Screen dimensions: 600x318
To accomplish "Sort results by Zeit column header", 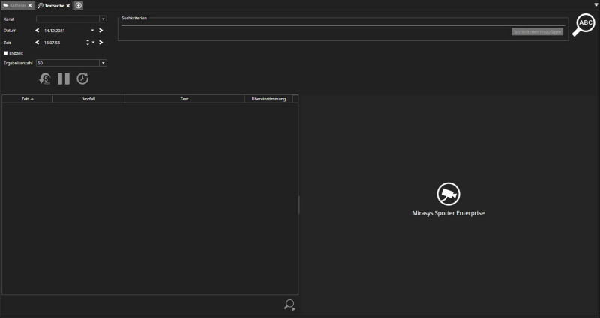I will pos(27,99).
